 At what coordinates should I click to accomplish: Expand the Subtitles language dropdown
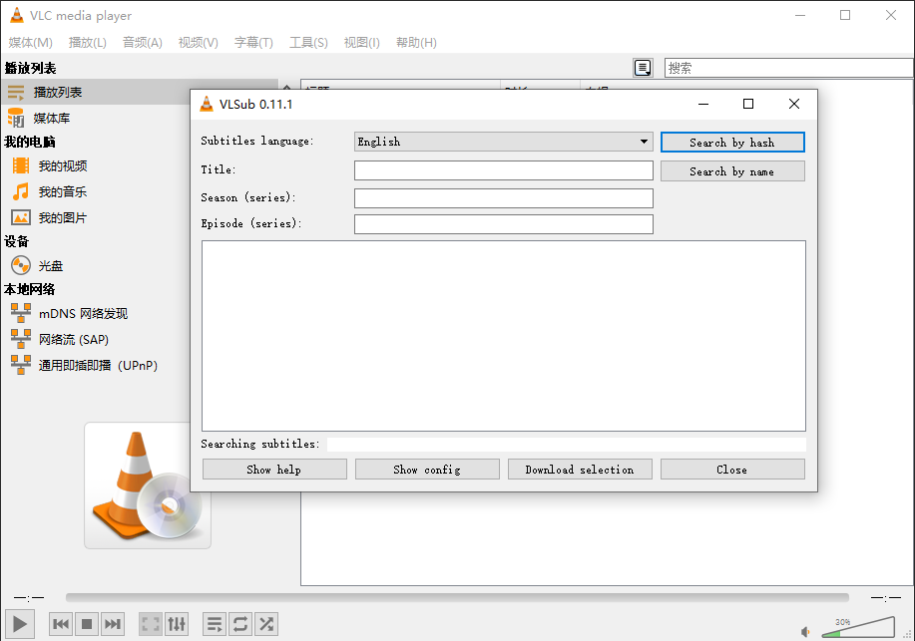[503, 142]
